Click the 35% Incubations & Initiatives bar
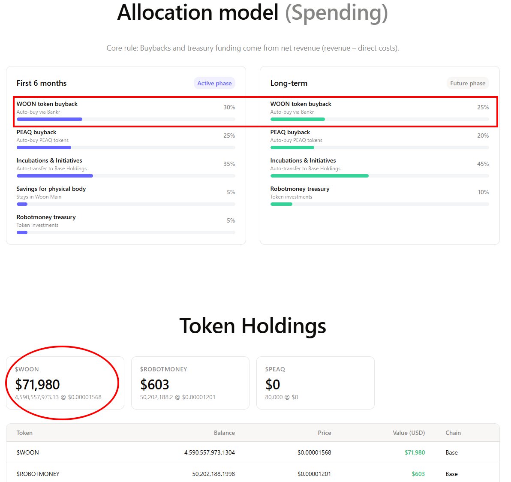Image resolution: width=511 pixels, height=482 pixels. (x=126, y=176)
